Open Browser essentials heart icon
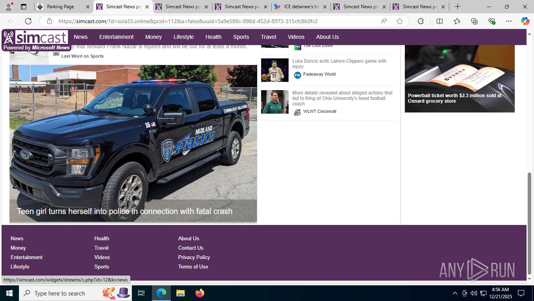The width and height of the screenshot is (534, 301). [x=492, y=21]
